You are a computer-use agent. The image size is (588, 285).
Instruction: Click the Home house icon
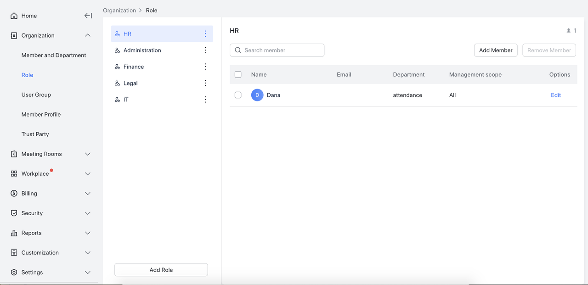point(14,16)
